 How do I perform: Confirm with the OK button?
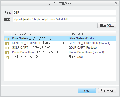pyautogui.click(x=87, y=91)
